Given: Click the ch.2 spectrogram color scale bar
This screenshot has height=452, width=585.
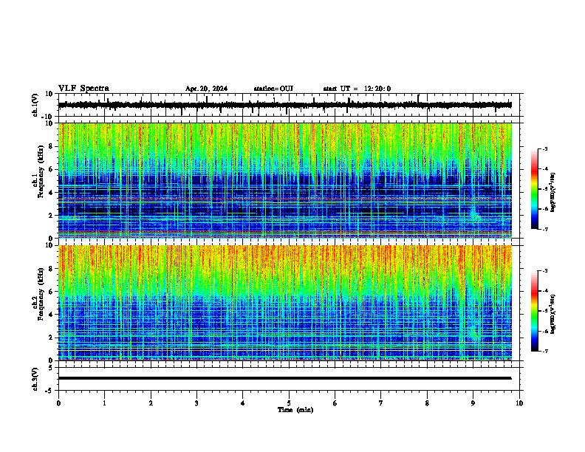Looking at the screenshot, I should (534, 311).
